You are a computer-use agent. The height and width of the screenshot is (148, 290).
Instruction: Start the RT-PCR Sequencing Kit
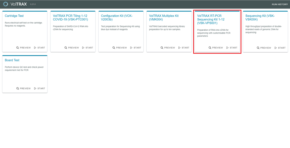[232, 48]
